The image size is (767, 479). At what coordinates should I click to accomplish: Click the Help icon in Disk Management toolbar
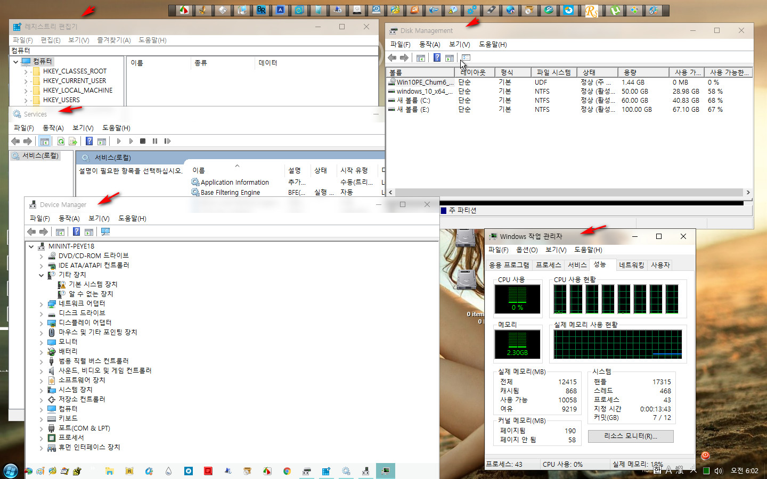click(x=437, y=57)
